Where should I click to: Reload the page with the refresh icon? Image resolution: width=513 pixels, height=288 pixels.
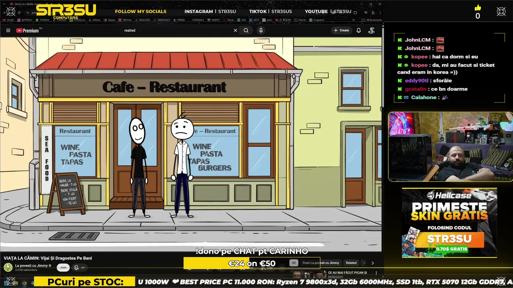19,12
